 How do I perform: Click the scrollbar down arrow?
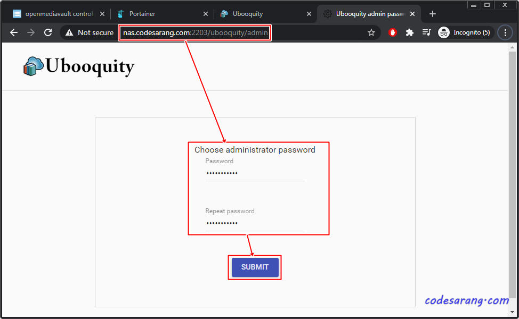click(x=512, y=312)
